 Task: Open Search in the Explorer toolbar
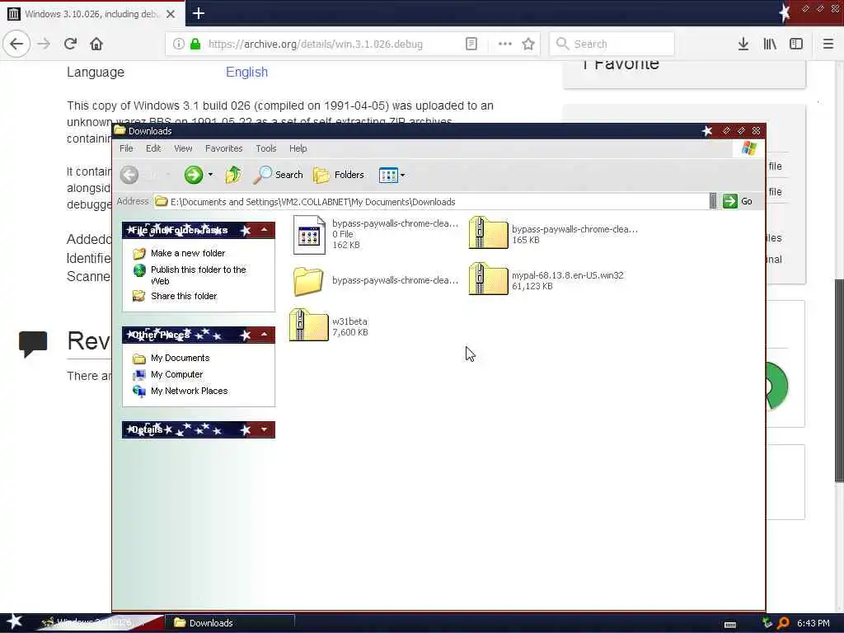[279, 175]
